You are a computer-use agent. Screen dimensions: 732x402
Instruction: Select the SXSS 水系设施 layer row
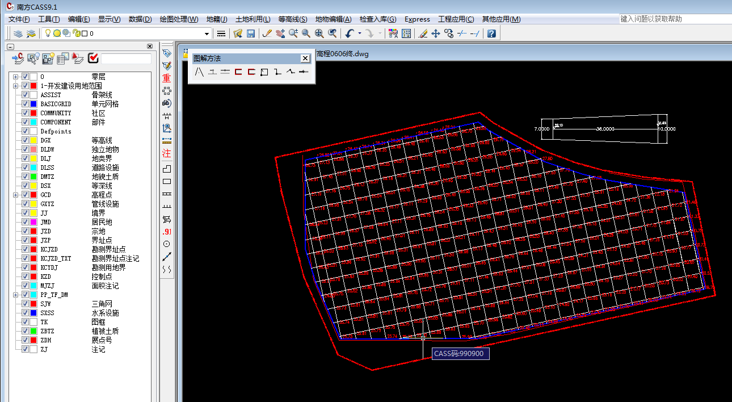79,313
